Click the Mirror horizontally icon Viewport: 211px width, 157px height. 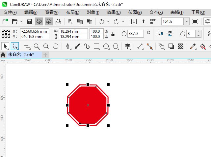pyautogui.click(x=160, y=34)
